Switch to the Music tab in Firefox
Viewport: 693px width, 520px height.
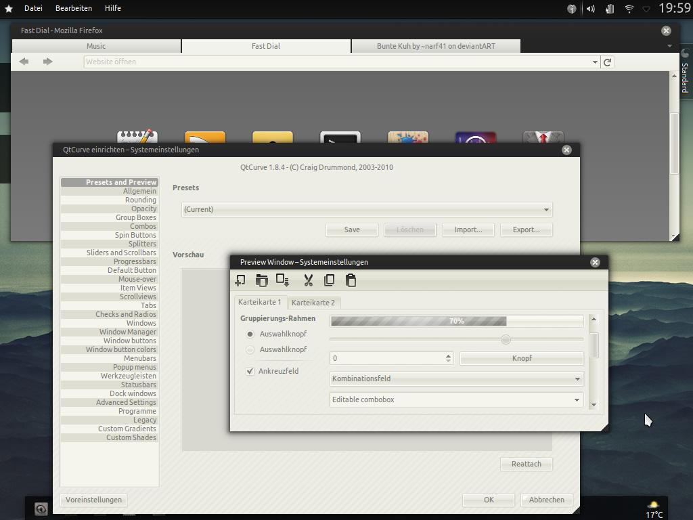click(x=96, y=46)
